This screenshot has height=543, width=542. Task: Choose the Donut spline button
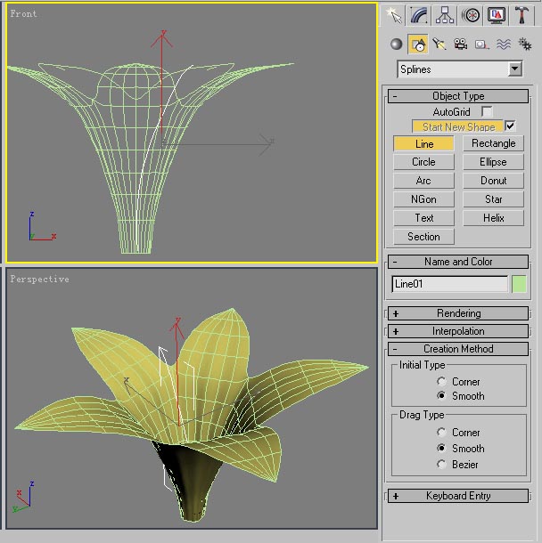pos(493,181)
